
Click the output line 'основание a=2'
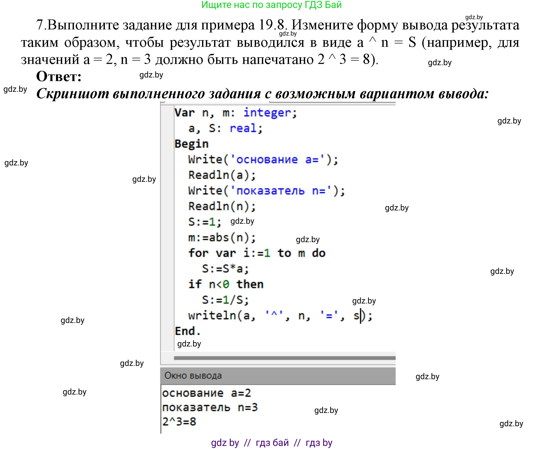(206, 394)
